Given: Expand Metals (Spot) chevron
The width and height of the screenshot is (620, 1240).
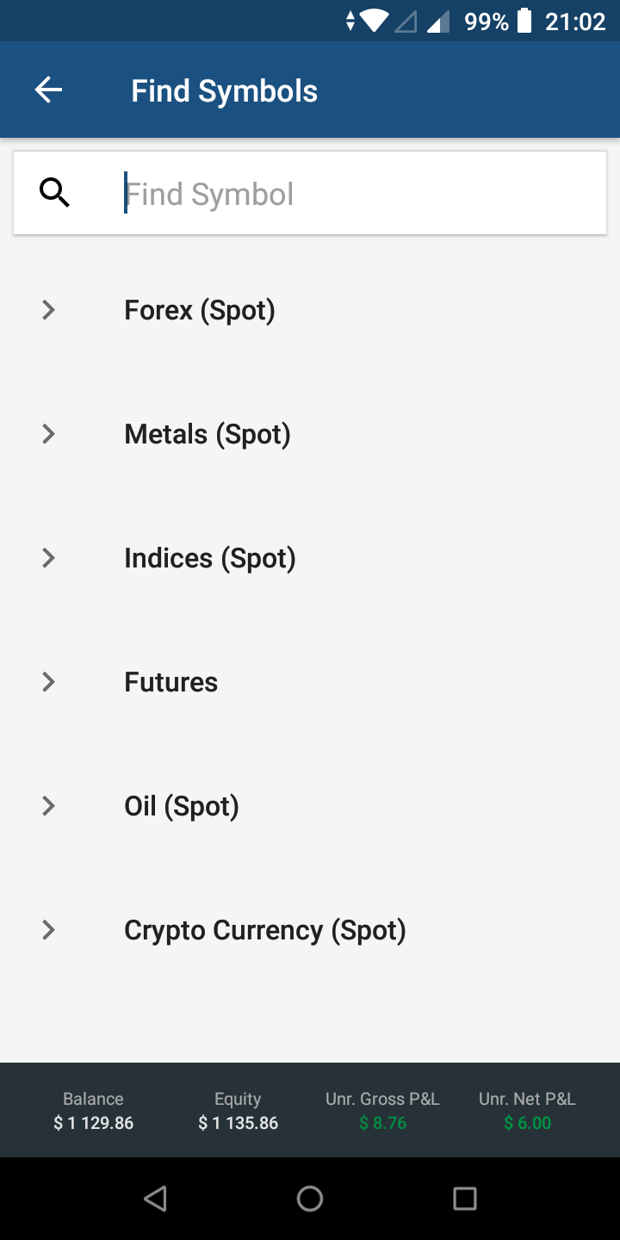Looking at the screenshot, I should click(49, 434).
